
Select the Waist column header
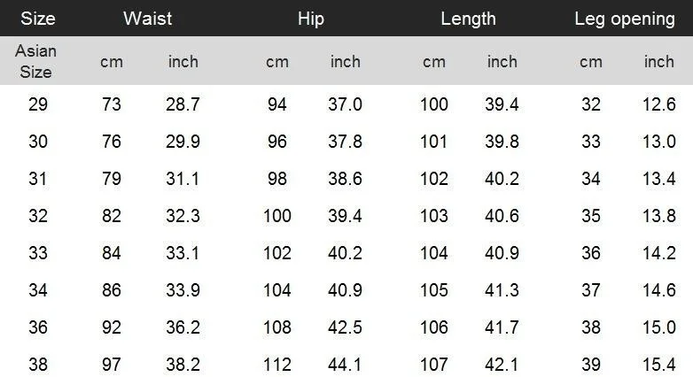click(x=148, y=19)
